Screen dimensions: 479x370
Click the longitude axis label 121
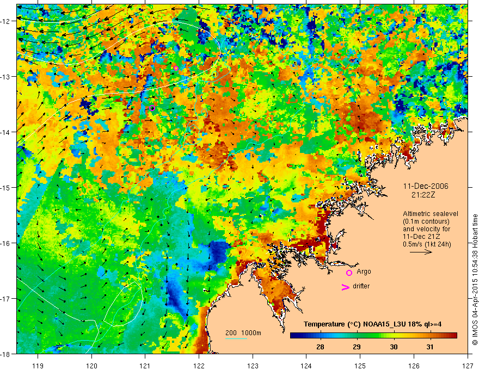click(145, 366)
